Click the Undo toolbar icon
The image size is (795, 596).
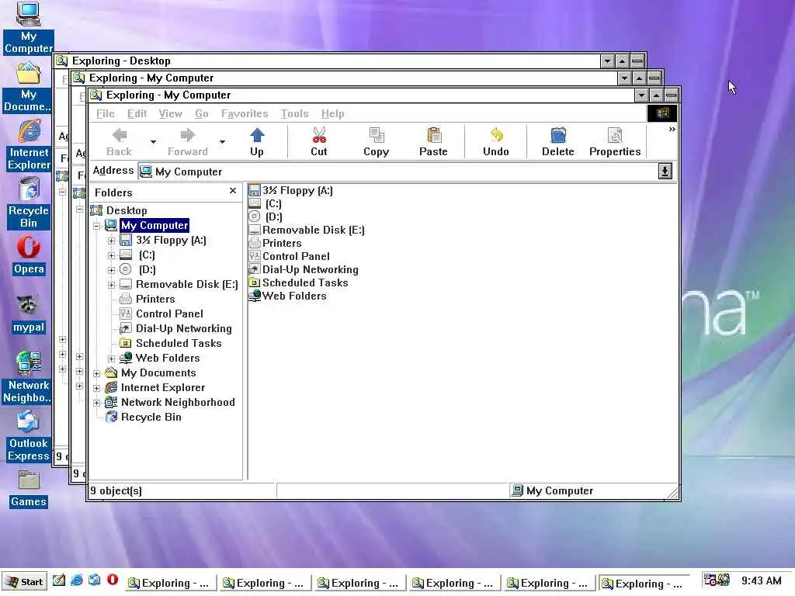coord(496,135)
